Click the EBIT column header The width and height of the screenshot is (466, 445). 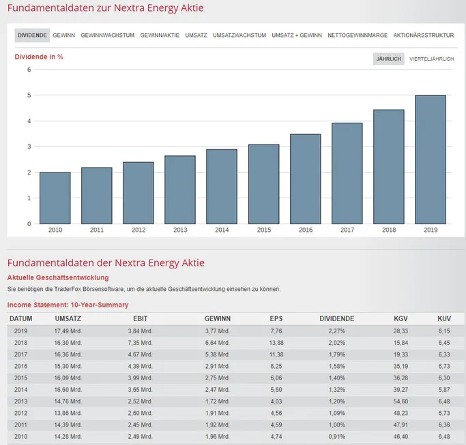pyautogui.click(x=141, y=318)
